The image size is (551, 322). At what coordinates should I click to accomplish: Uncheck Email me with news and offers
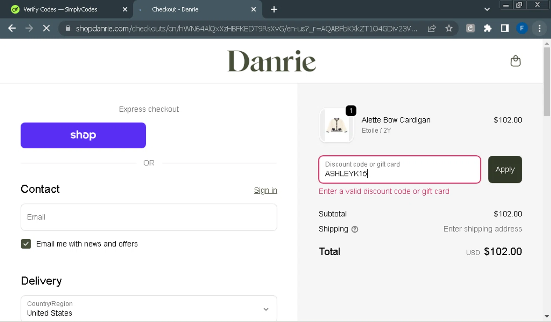tap(26, 244)
